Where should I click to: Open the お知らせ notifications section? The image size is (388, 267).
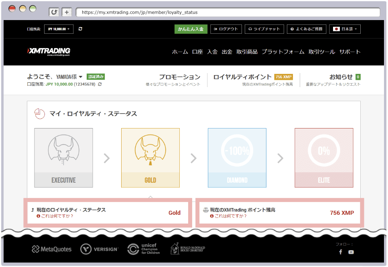coord(341,77)
